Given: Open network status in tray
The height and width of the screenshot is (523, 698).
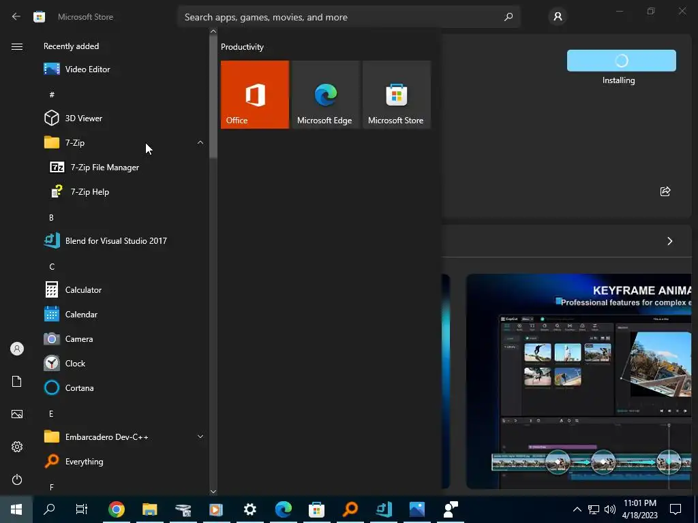Looking at the screenshot, I should pos(594,509).
